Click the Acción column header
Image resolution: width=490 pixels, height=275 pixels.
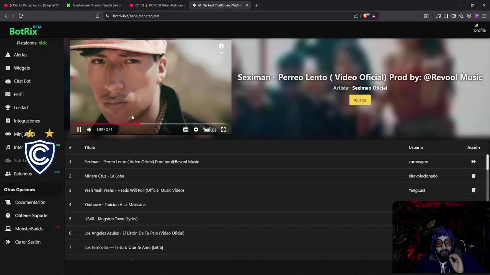474,147
